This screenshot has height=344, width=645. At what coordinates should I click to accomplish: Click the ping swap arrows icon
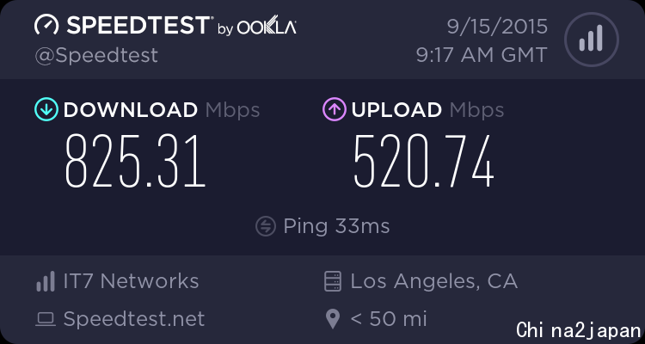pos(266,226)
